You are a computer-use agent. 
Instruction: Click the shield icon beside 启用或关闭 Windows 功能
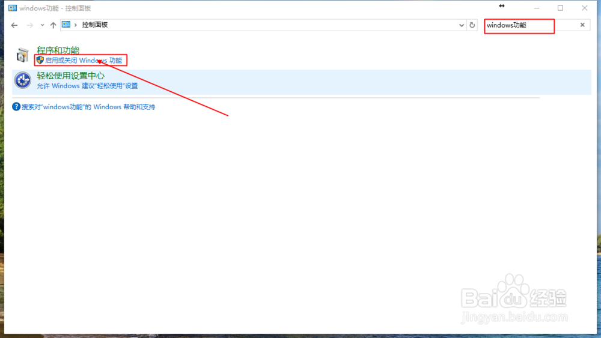(40, 60)
